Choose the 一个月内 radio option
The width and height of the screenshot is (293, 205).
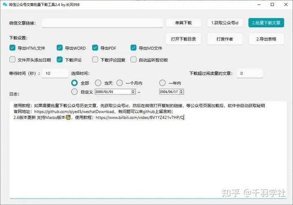[119, 83]
